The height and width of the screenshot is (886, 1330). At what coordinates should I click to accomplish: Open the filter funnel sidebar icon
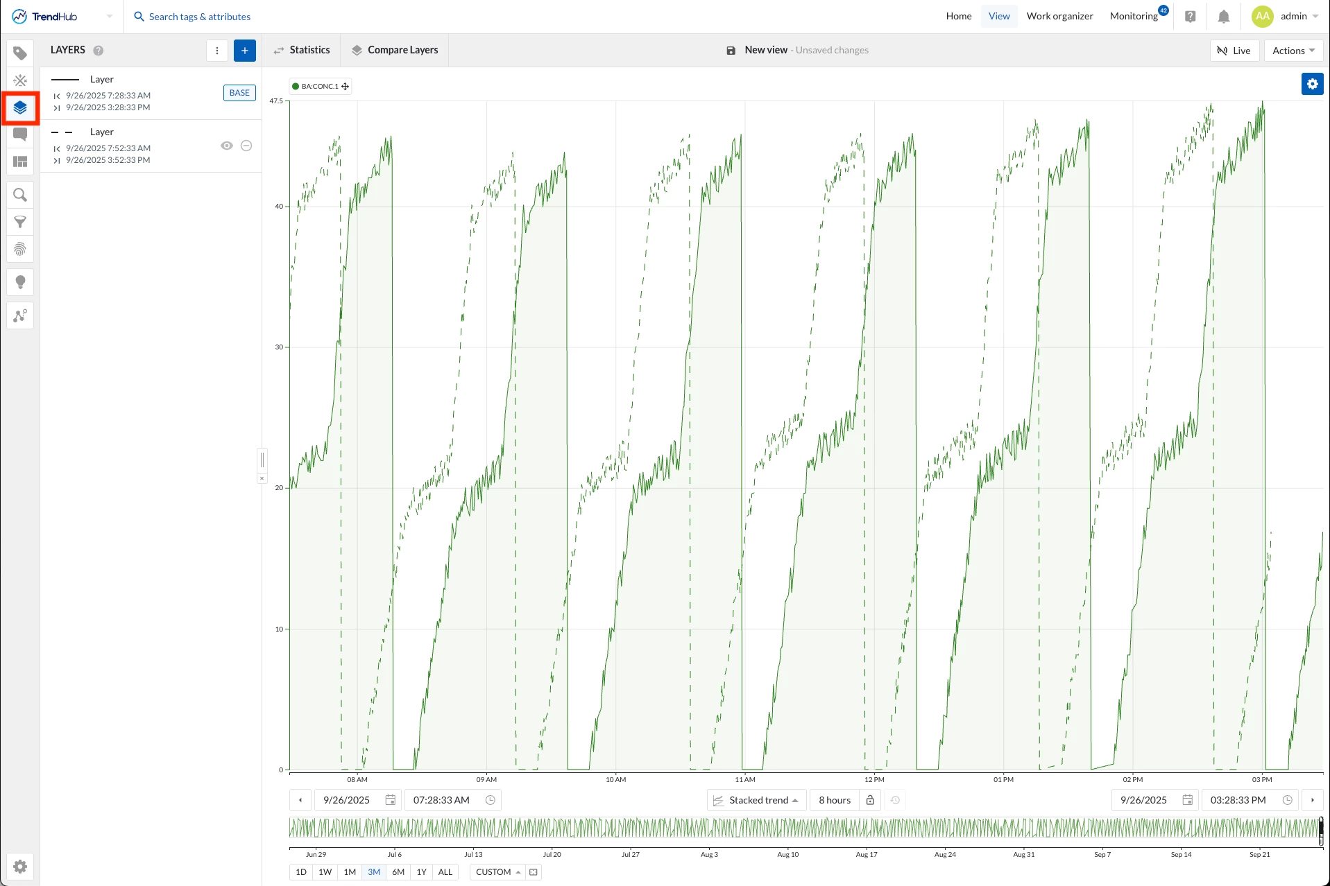click(20, 222)
